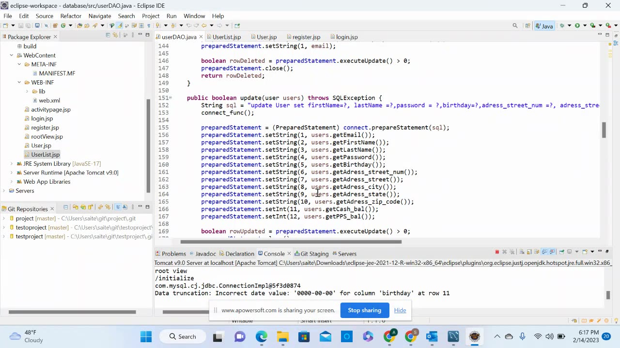Viewport: 620px width, 348px height.
Task: Open the File menu
Action: tap(8, 16)
